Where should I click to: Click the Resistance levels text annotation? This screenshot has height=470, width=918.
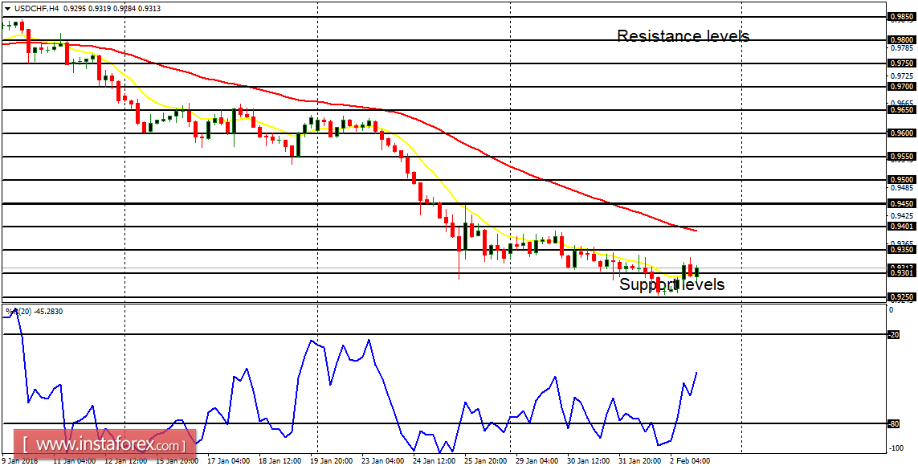coord(683,36)
